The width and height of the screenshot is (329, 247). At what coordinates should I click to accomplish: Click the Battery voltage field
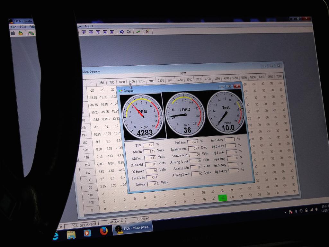tap(153, 184)
